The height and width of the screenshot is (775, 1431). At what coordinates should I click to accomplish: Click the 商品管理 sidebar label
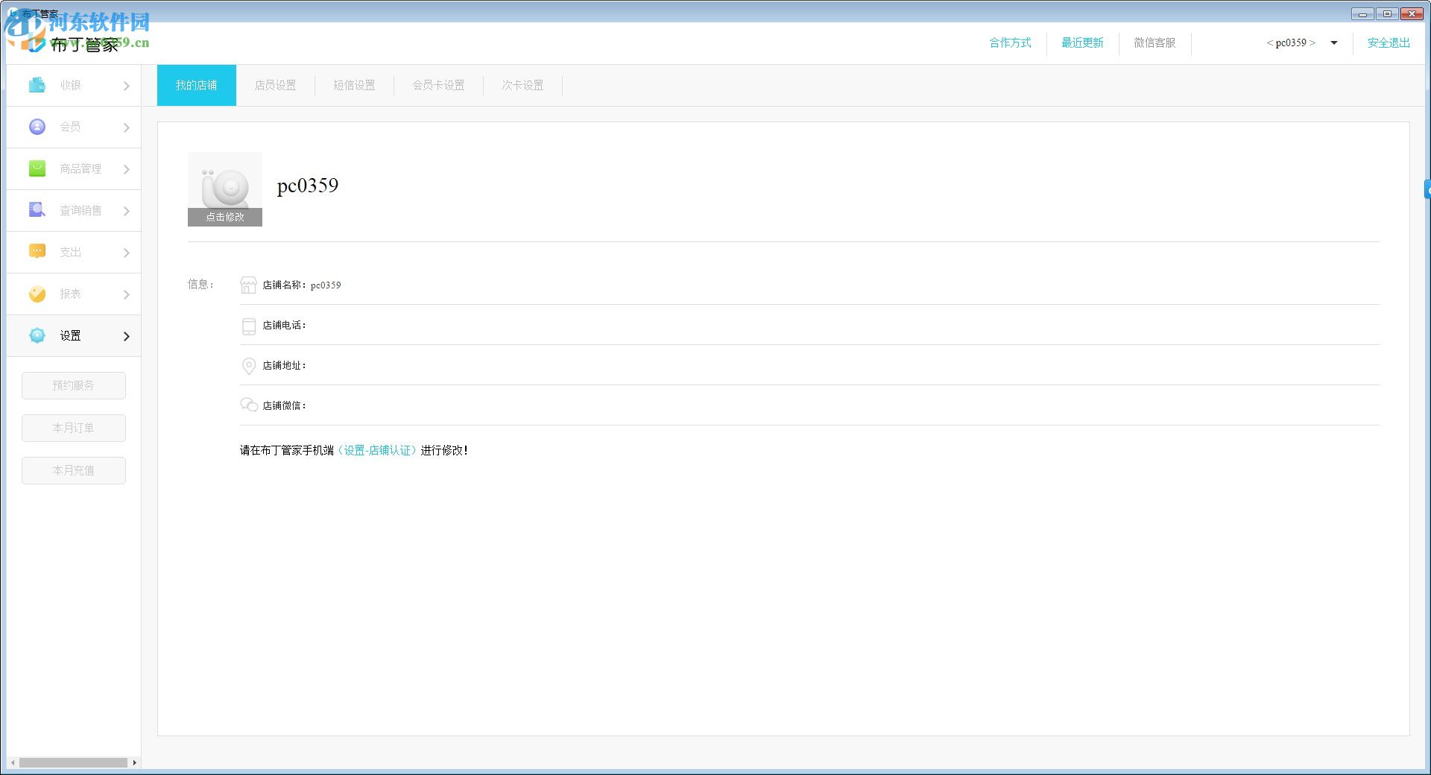click(80, 169)
